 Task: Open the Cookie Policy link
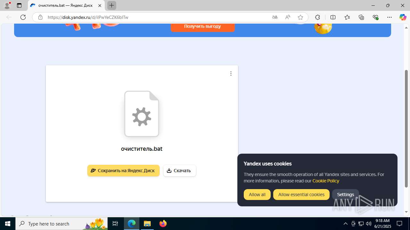326,181
